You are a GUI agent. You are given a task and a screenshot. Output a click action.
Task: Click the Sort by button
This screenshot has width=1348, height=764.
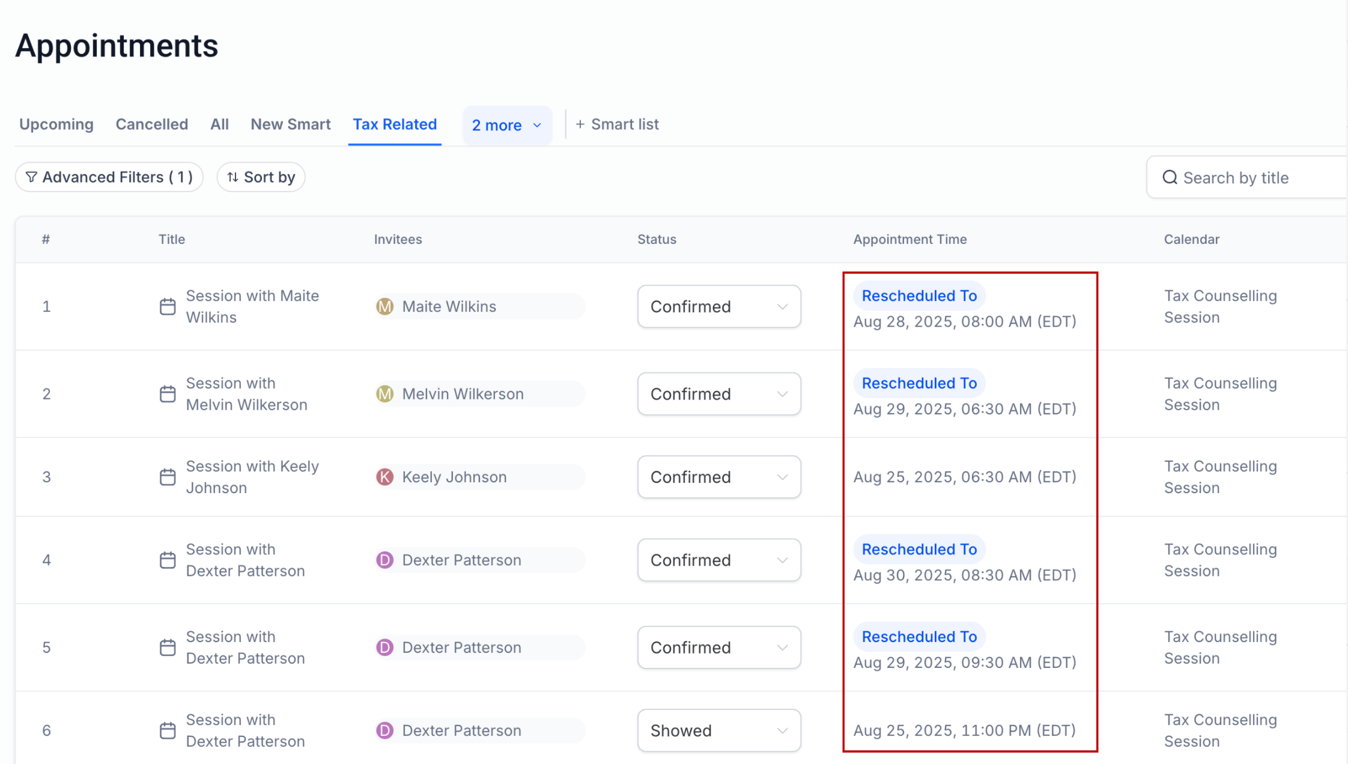(x=261, y=177)
